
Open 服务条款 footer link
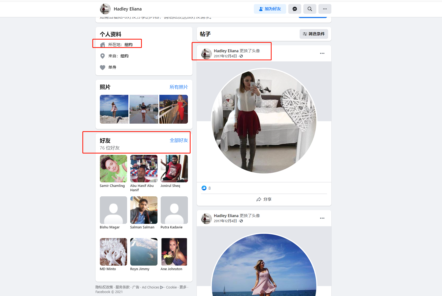click(122, 287)
